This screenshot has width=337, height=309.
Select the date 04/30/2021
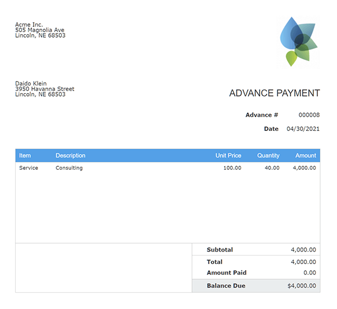click(303, 129)
